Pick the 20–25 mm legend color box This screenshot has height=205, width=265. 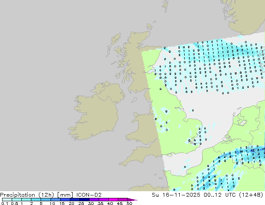(x=74, y=200)
